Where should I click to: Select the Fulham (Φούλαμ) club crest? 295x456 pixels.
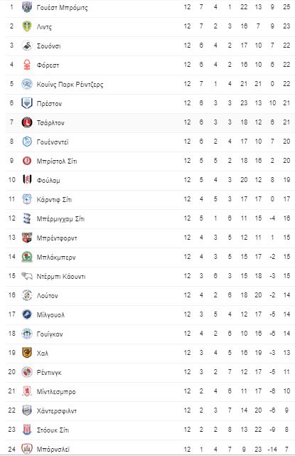click(x=27, y=180)
